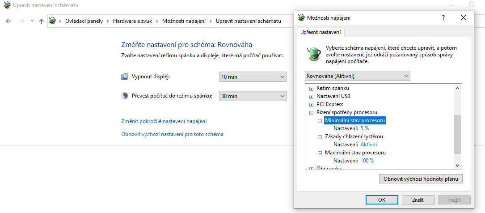Click the settings tree vertical scrollbar

457,134
